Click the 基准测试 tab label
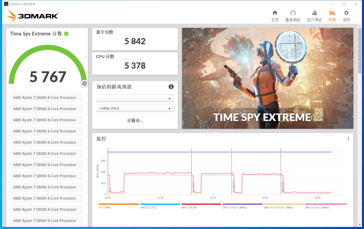The height and width of the screenshot is (229, 364). coord(293,20)
